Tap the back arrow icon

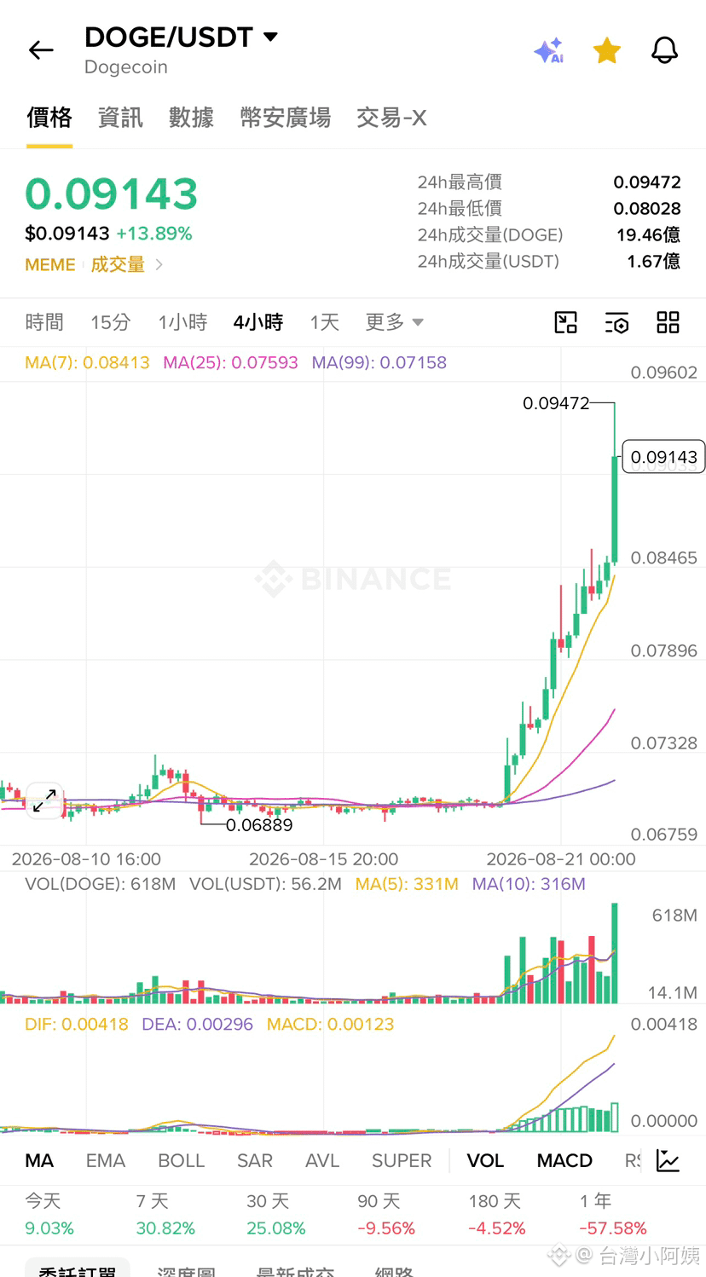pos(41,50)
